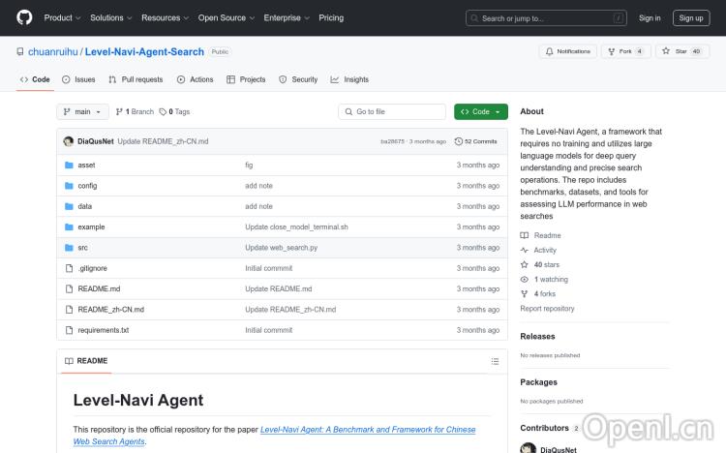Click the GitHub logo icon
The width and height of the screenshot is (726, 453).
click(24, 17)
